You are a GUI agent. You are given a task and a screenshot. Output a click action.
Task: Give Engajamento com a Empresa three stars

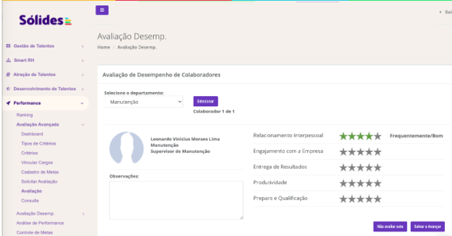(360, 152)
